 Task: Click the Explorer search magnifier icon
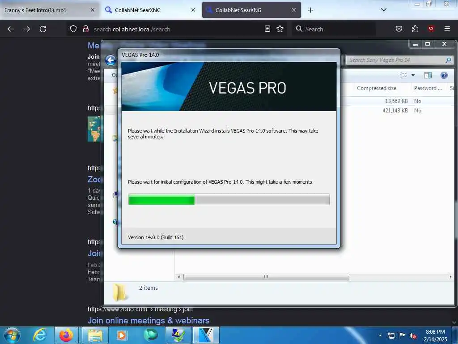(448, 60)
